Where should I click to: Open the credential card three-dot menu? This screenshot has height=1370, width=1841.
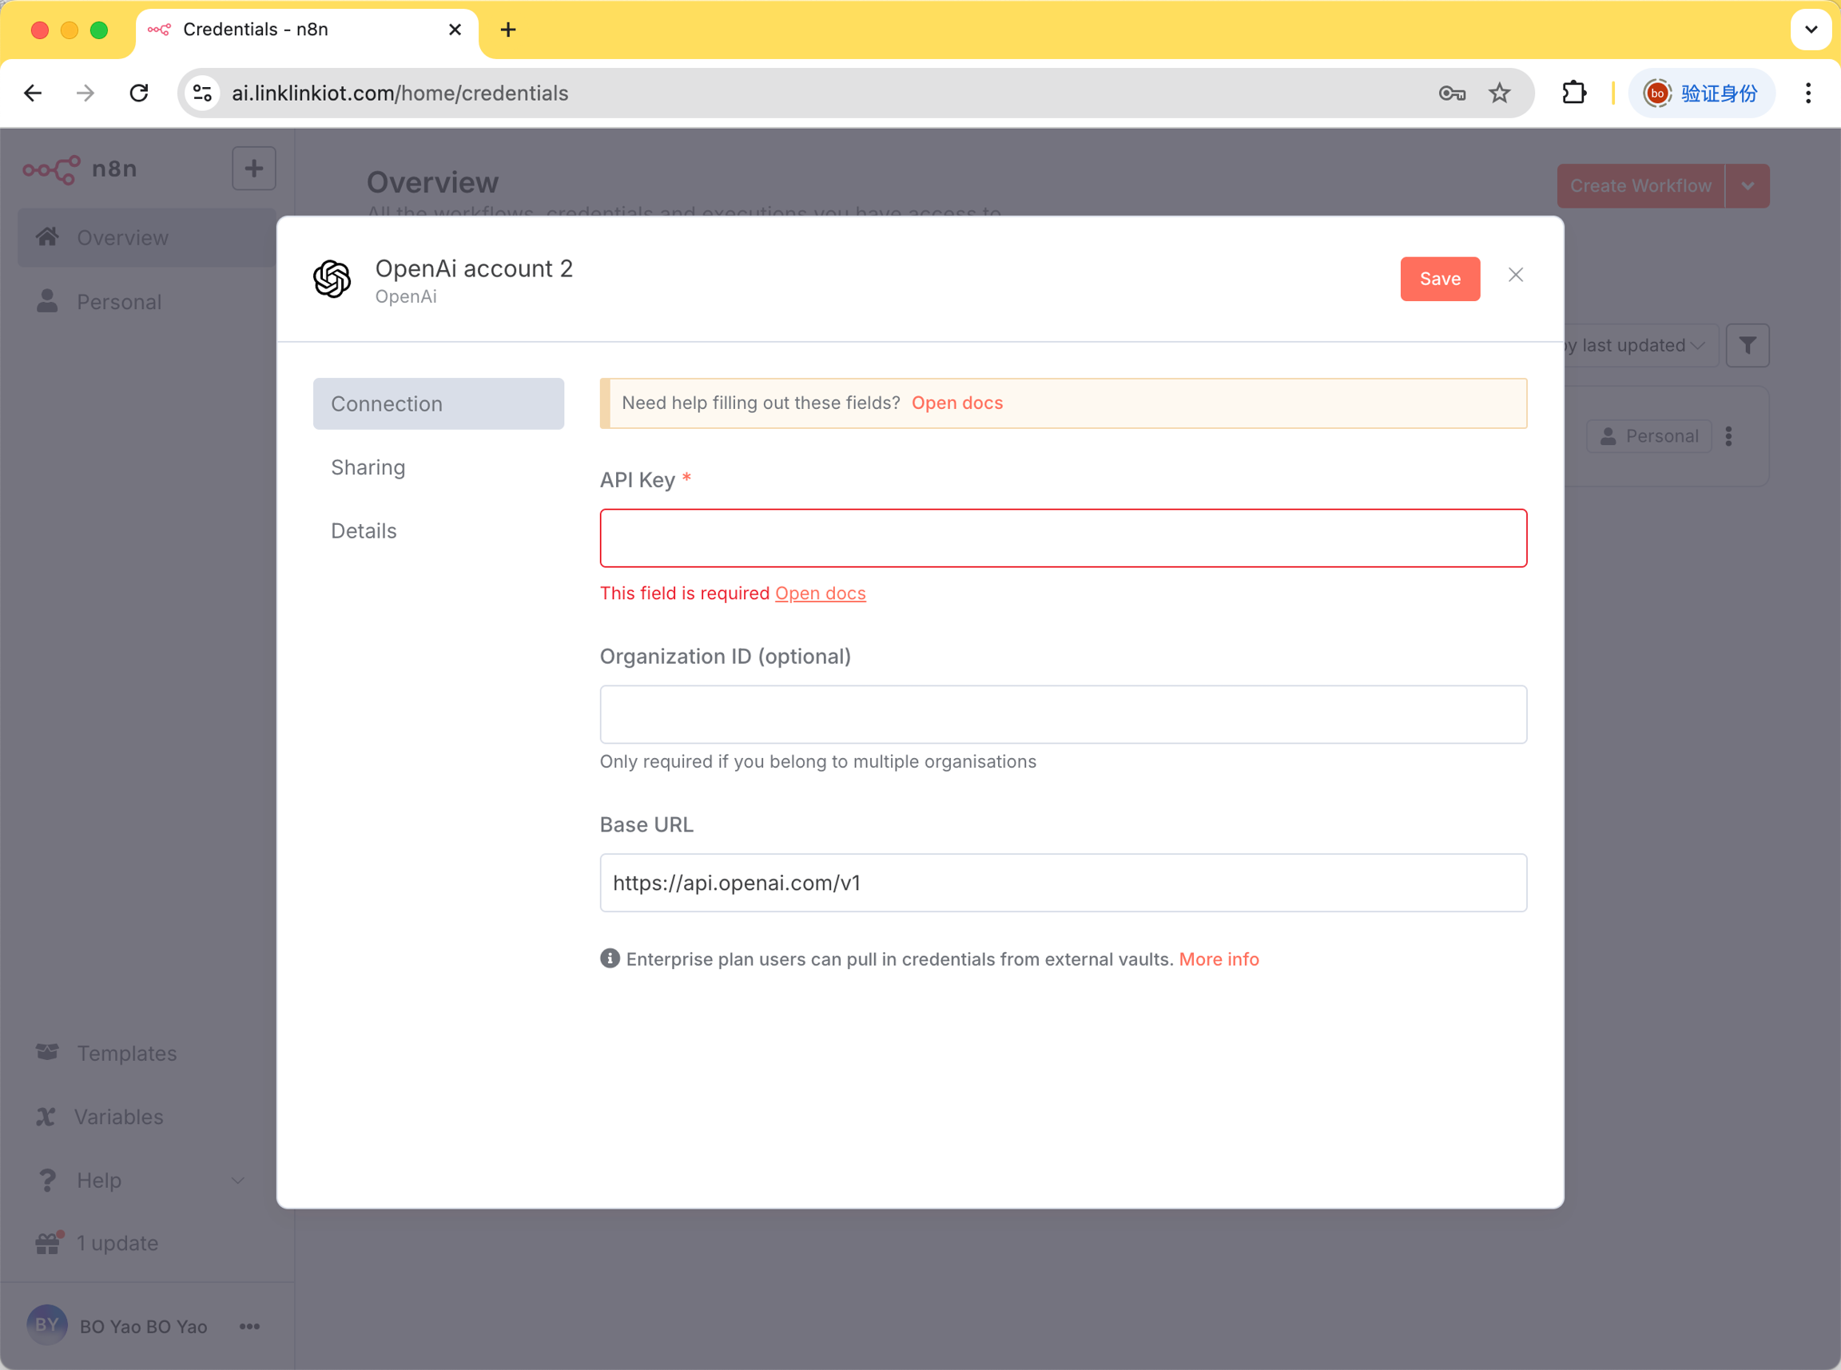1728,436
